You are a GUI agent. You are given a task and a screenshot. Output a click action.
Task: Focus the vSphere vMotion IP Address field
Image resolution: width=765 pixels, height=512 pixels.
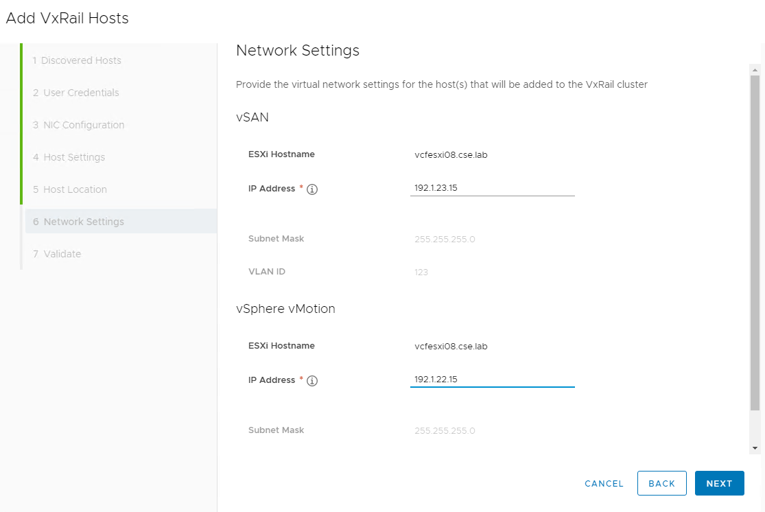point(492,379)
